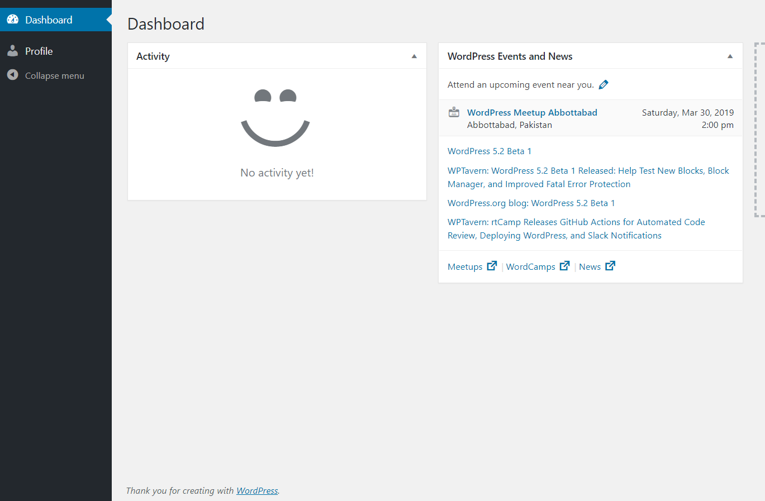Go to the WordCamps link
The width and height of the screenshot is (765, 501).
(531, 267)
